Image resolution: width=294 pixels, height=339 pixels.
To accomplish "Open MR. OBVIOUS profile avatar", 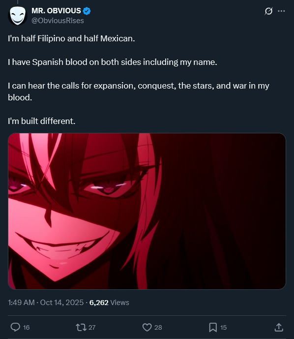I will coord(18,16).
